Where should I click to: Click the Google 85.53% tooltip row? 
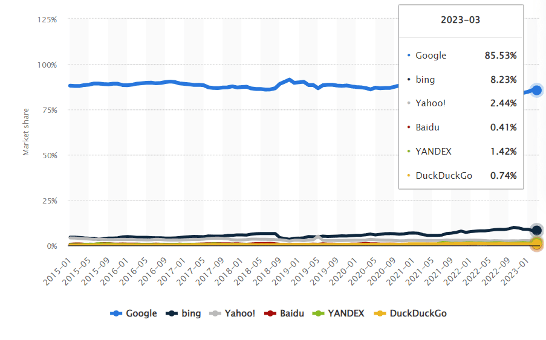coord(462,56)
